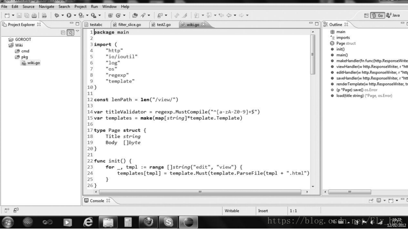The image size is (408, 230).
Task: Click the editor horizontal scrollbar thumb
Action: tap(200, 192)
